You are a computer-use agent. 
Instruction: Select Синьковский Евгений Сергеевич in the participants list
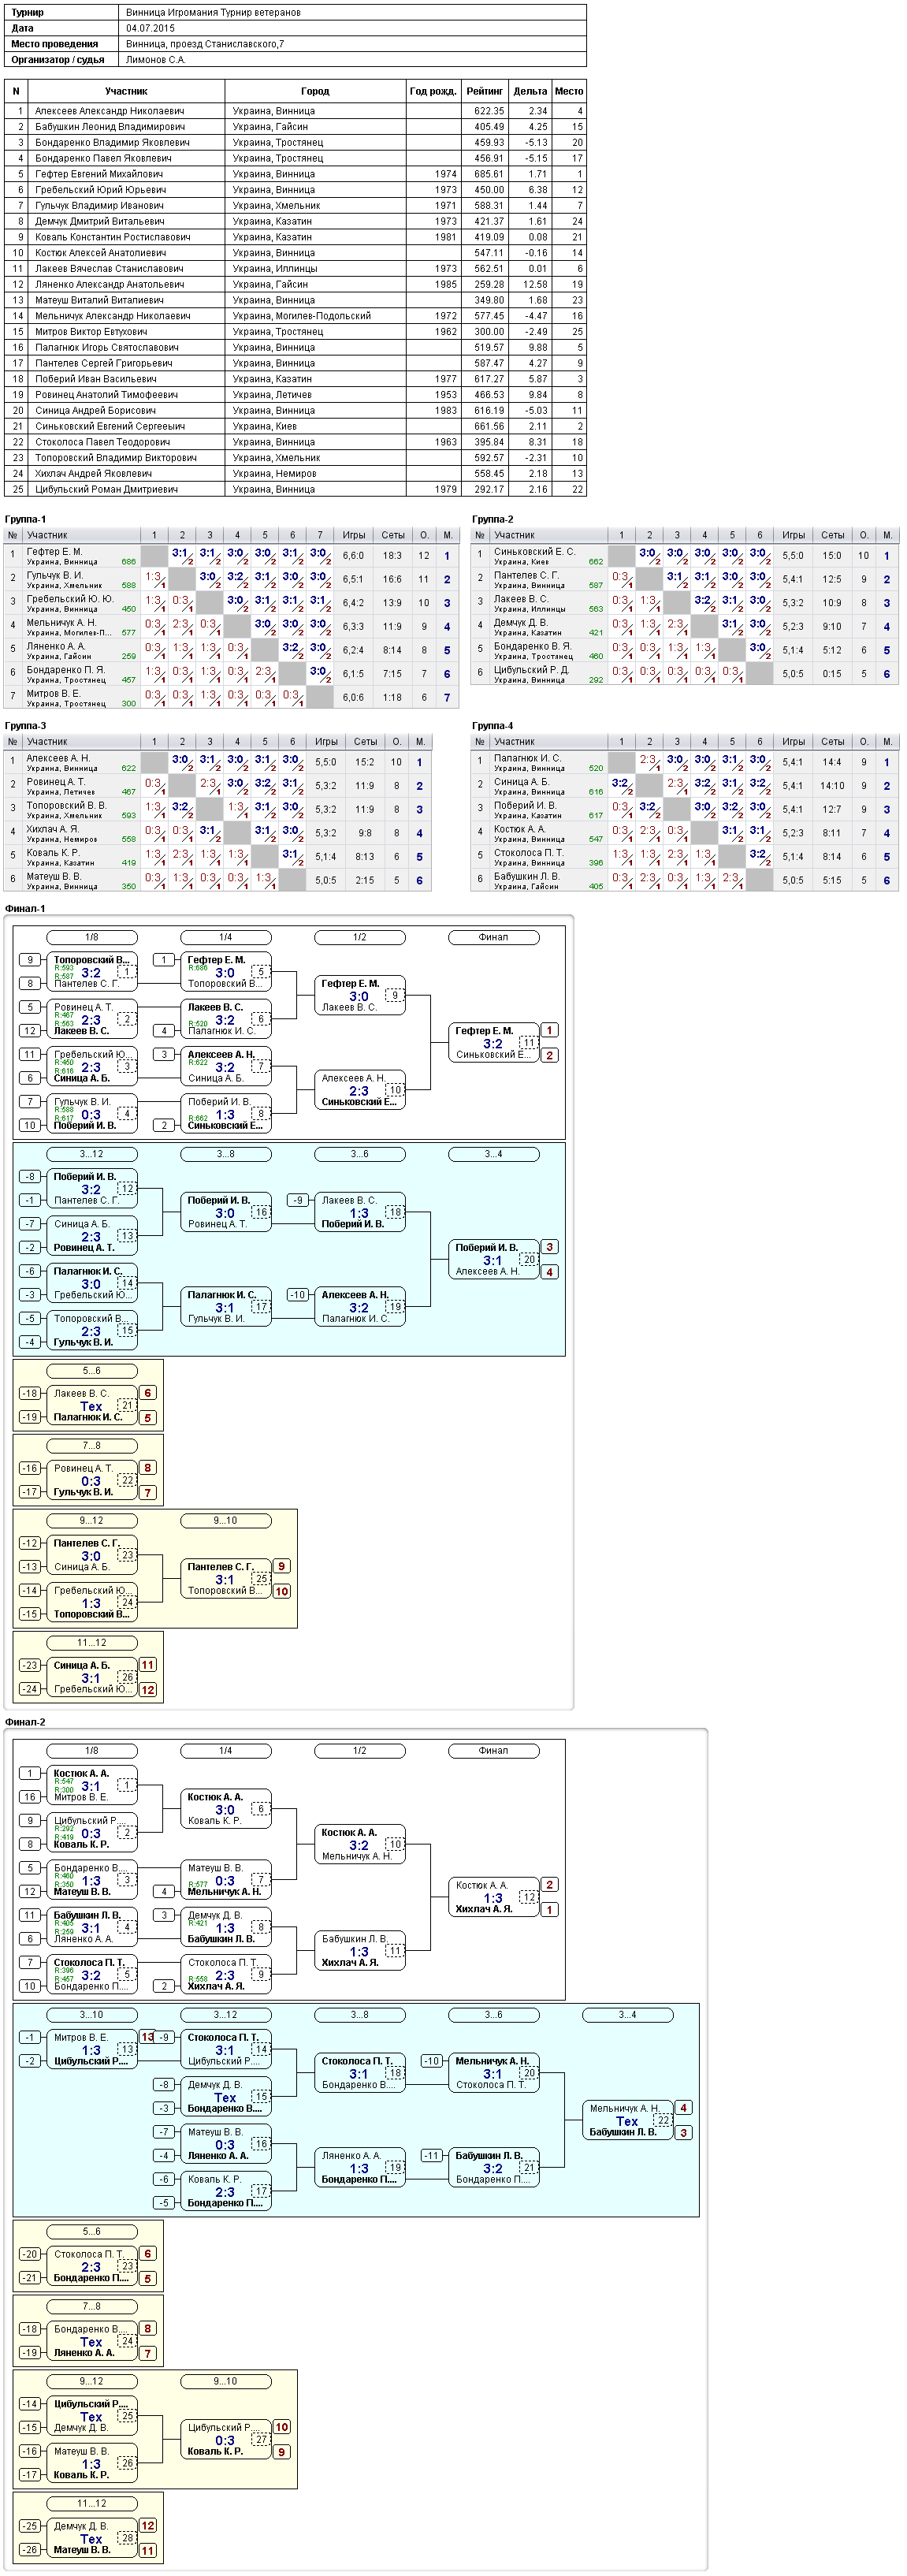[295, 426]
